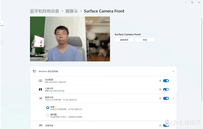
Task: Turn off the auto framing toggle
Action: [166, 81]
